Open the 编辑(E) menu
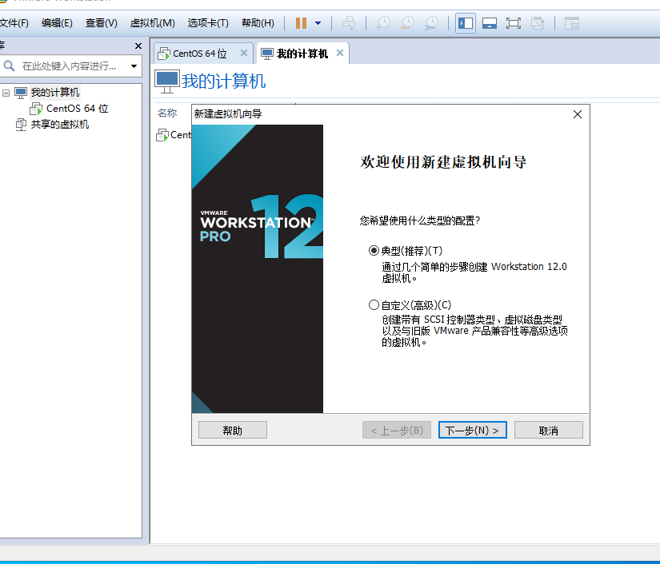Image resolution: width=660 pixels, height=564 pixels. pos(57,23)
